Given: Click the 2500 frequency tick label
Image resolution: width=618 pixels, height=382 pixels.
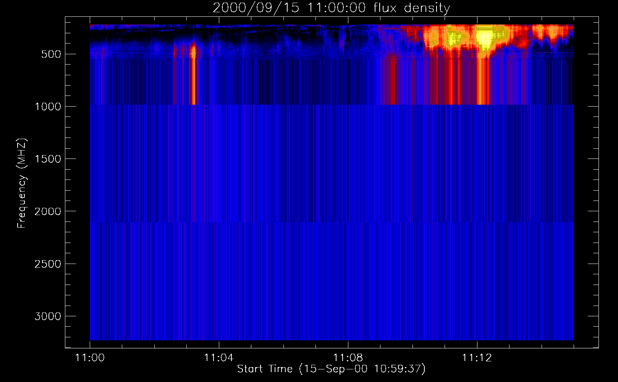Looking at the screenshot, I should coord(48,264).
